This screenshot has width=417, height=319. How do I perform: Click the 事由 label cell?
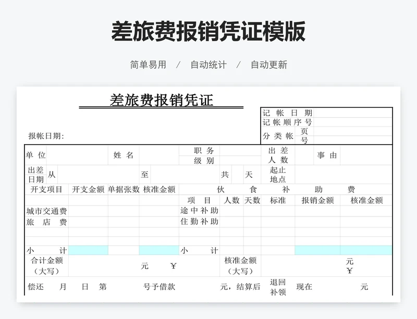click(x=327, y=155)
